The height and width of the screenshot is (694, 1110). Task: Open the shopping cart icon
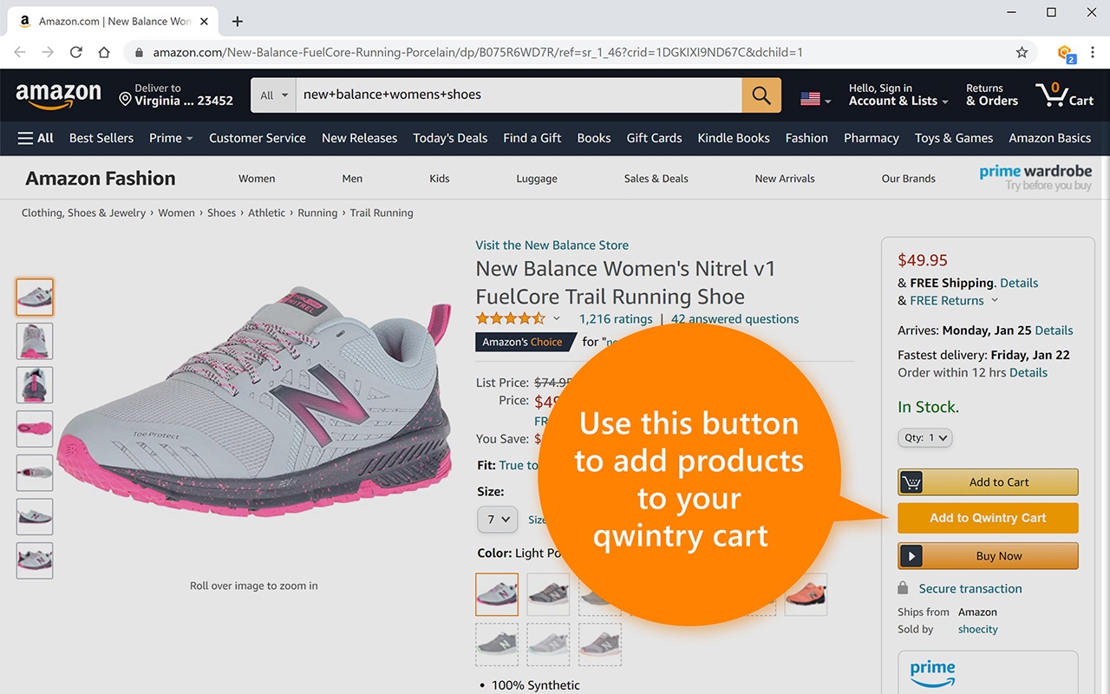coord(1064,95)
